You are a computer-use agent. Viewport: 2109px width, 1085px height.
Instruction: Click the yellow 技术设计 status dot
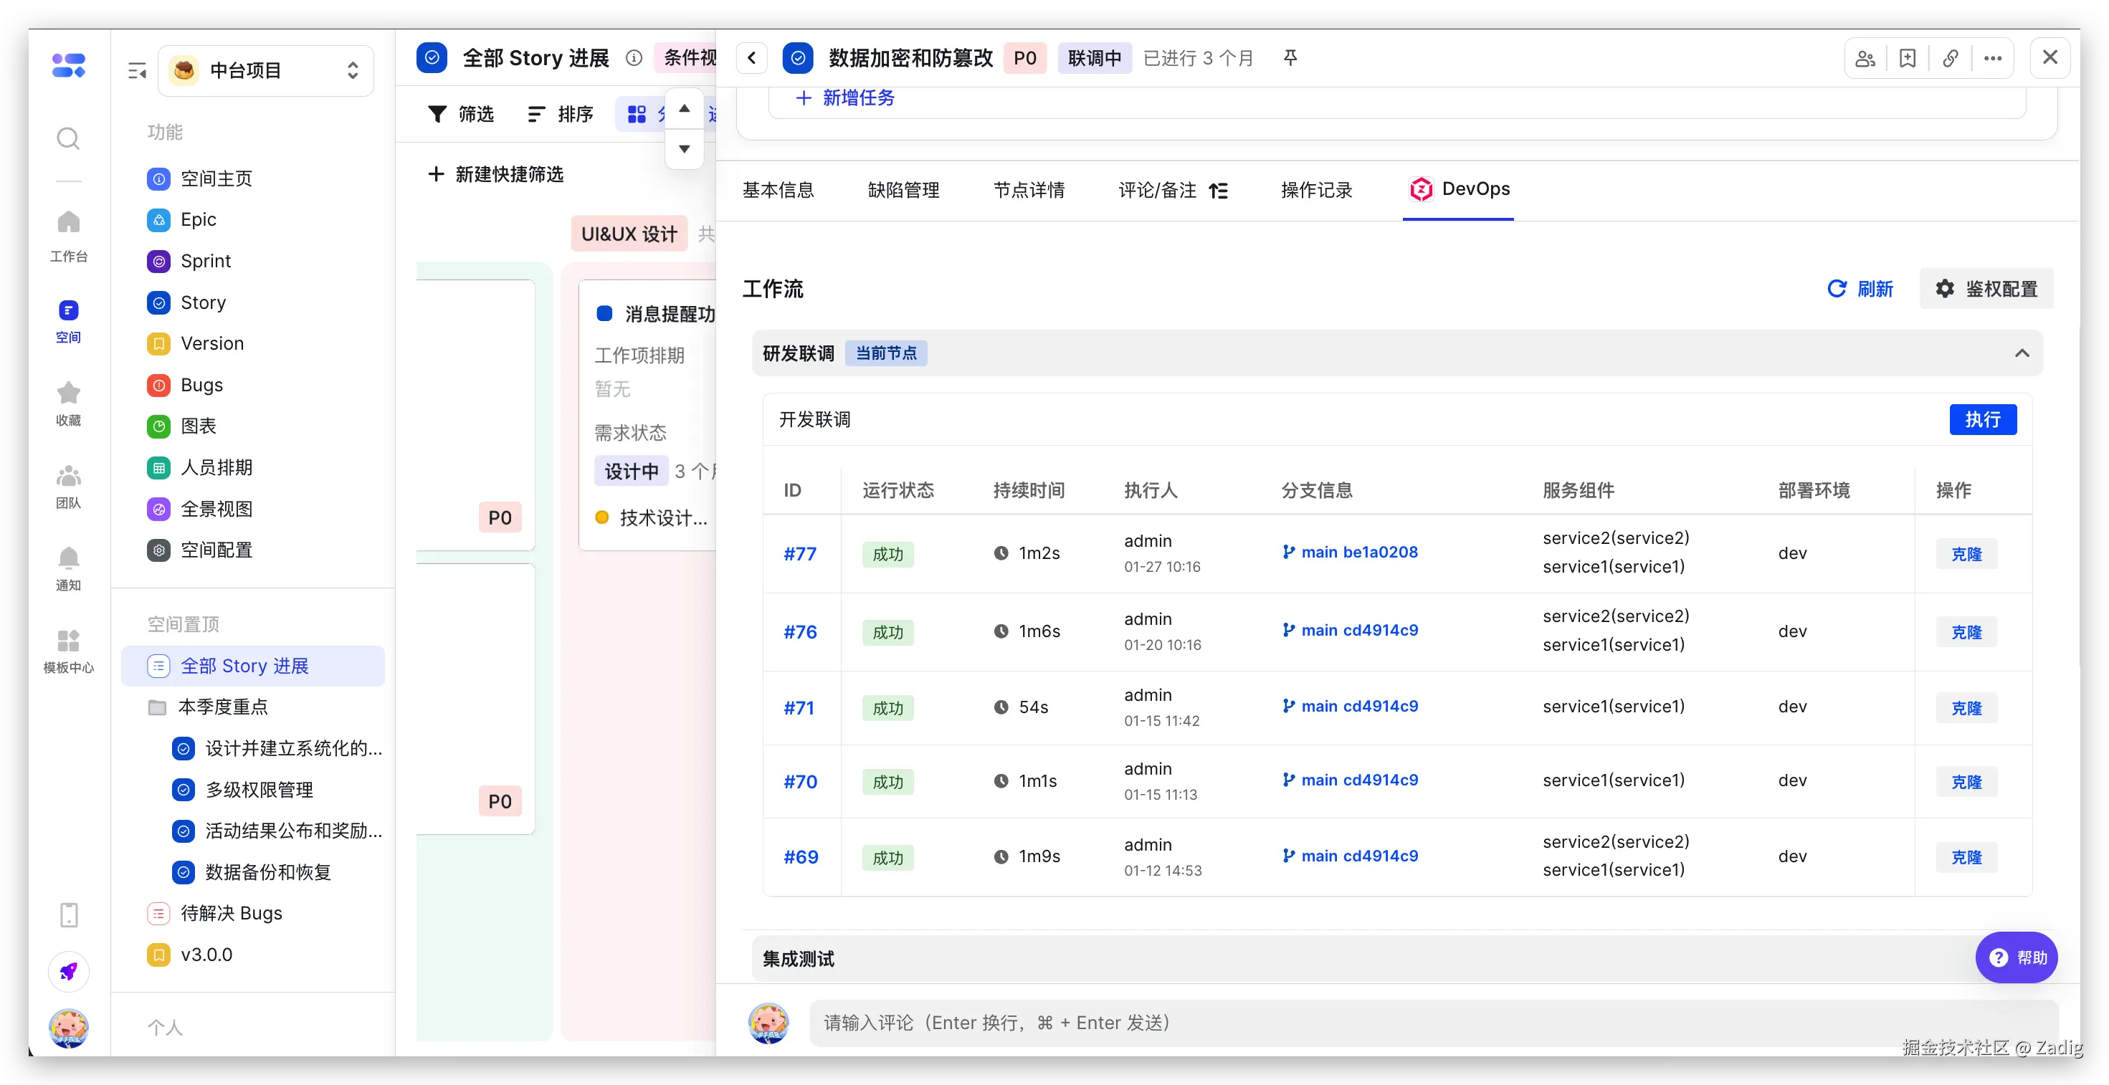603,517
